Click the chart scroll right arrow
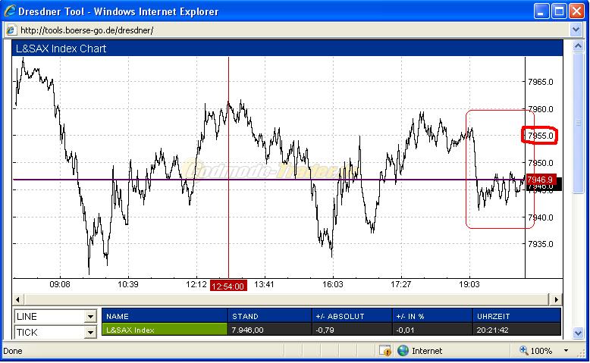 click(556, 299)
